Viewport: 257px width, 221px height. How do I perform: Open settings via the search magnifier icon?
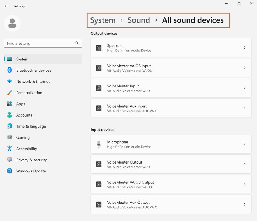pos(77,43)
